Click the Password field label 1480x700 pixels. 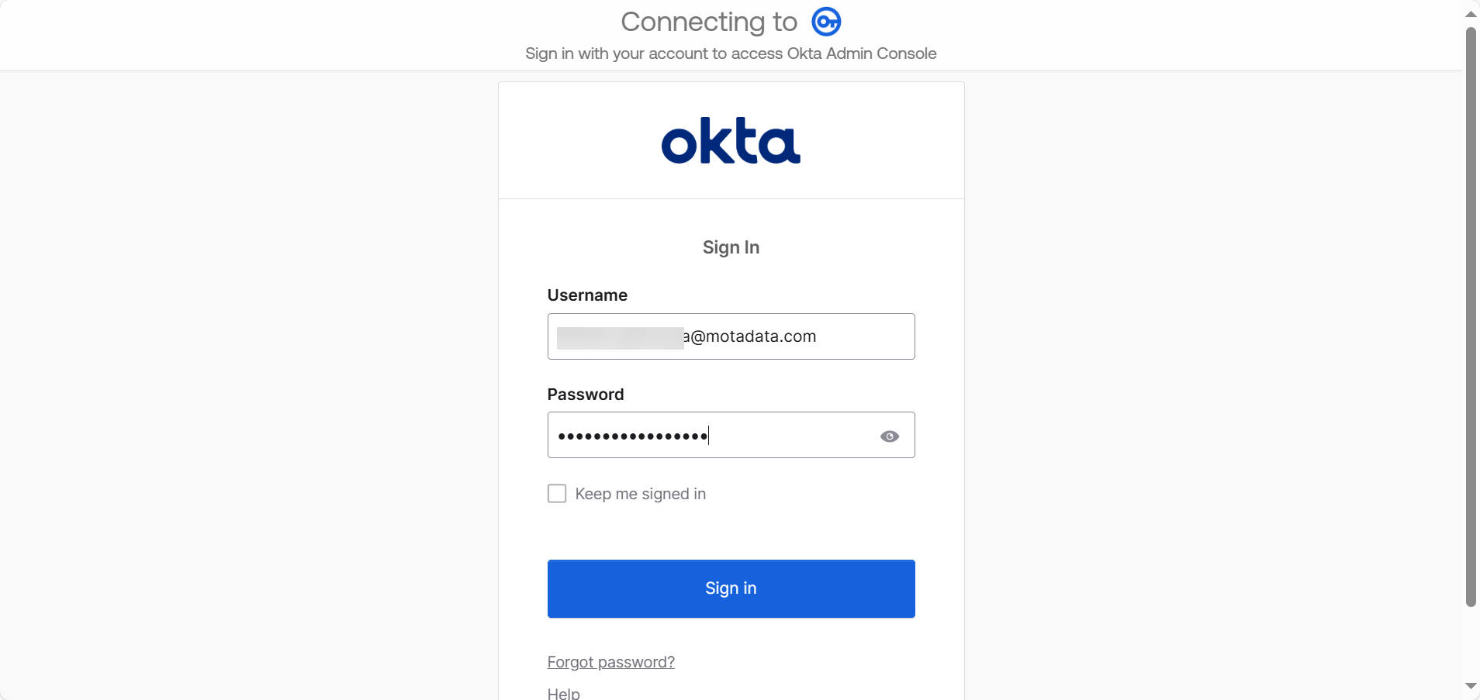[x=586, y=395]
